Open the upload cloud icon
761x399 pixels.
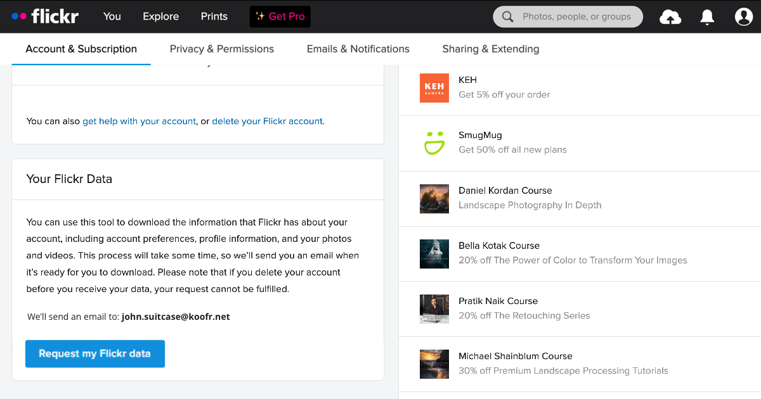coord(670,17)
